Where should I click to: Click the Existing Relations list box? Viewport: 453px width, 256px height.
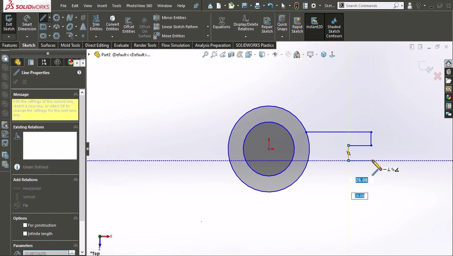pos(50,146)
